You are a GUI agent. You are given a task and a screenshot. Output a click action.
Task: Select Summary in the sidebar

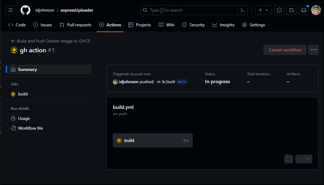click(50, 69)
